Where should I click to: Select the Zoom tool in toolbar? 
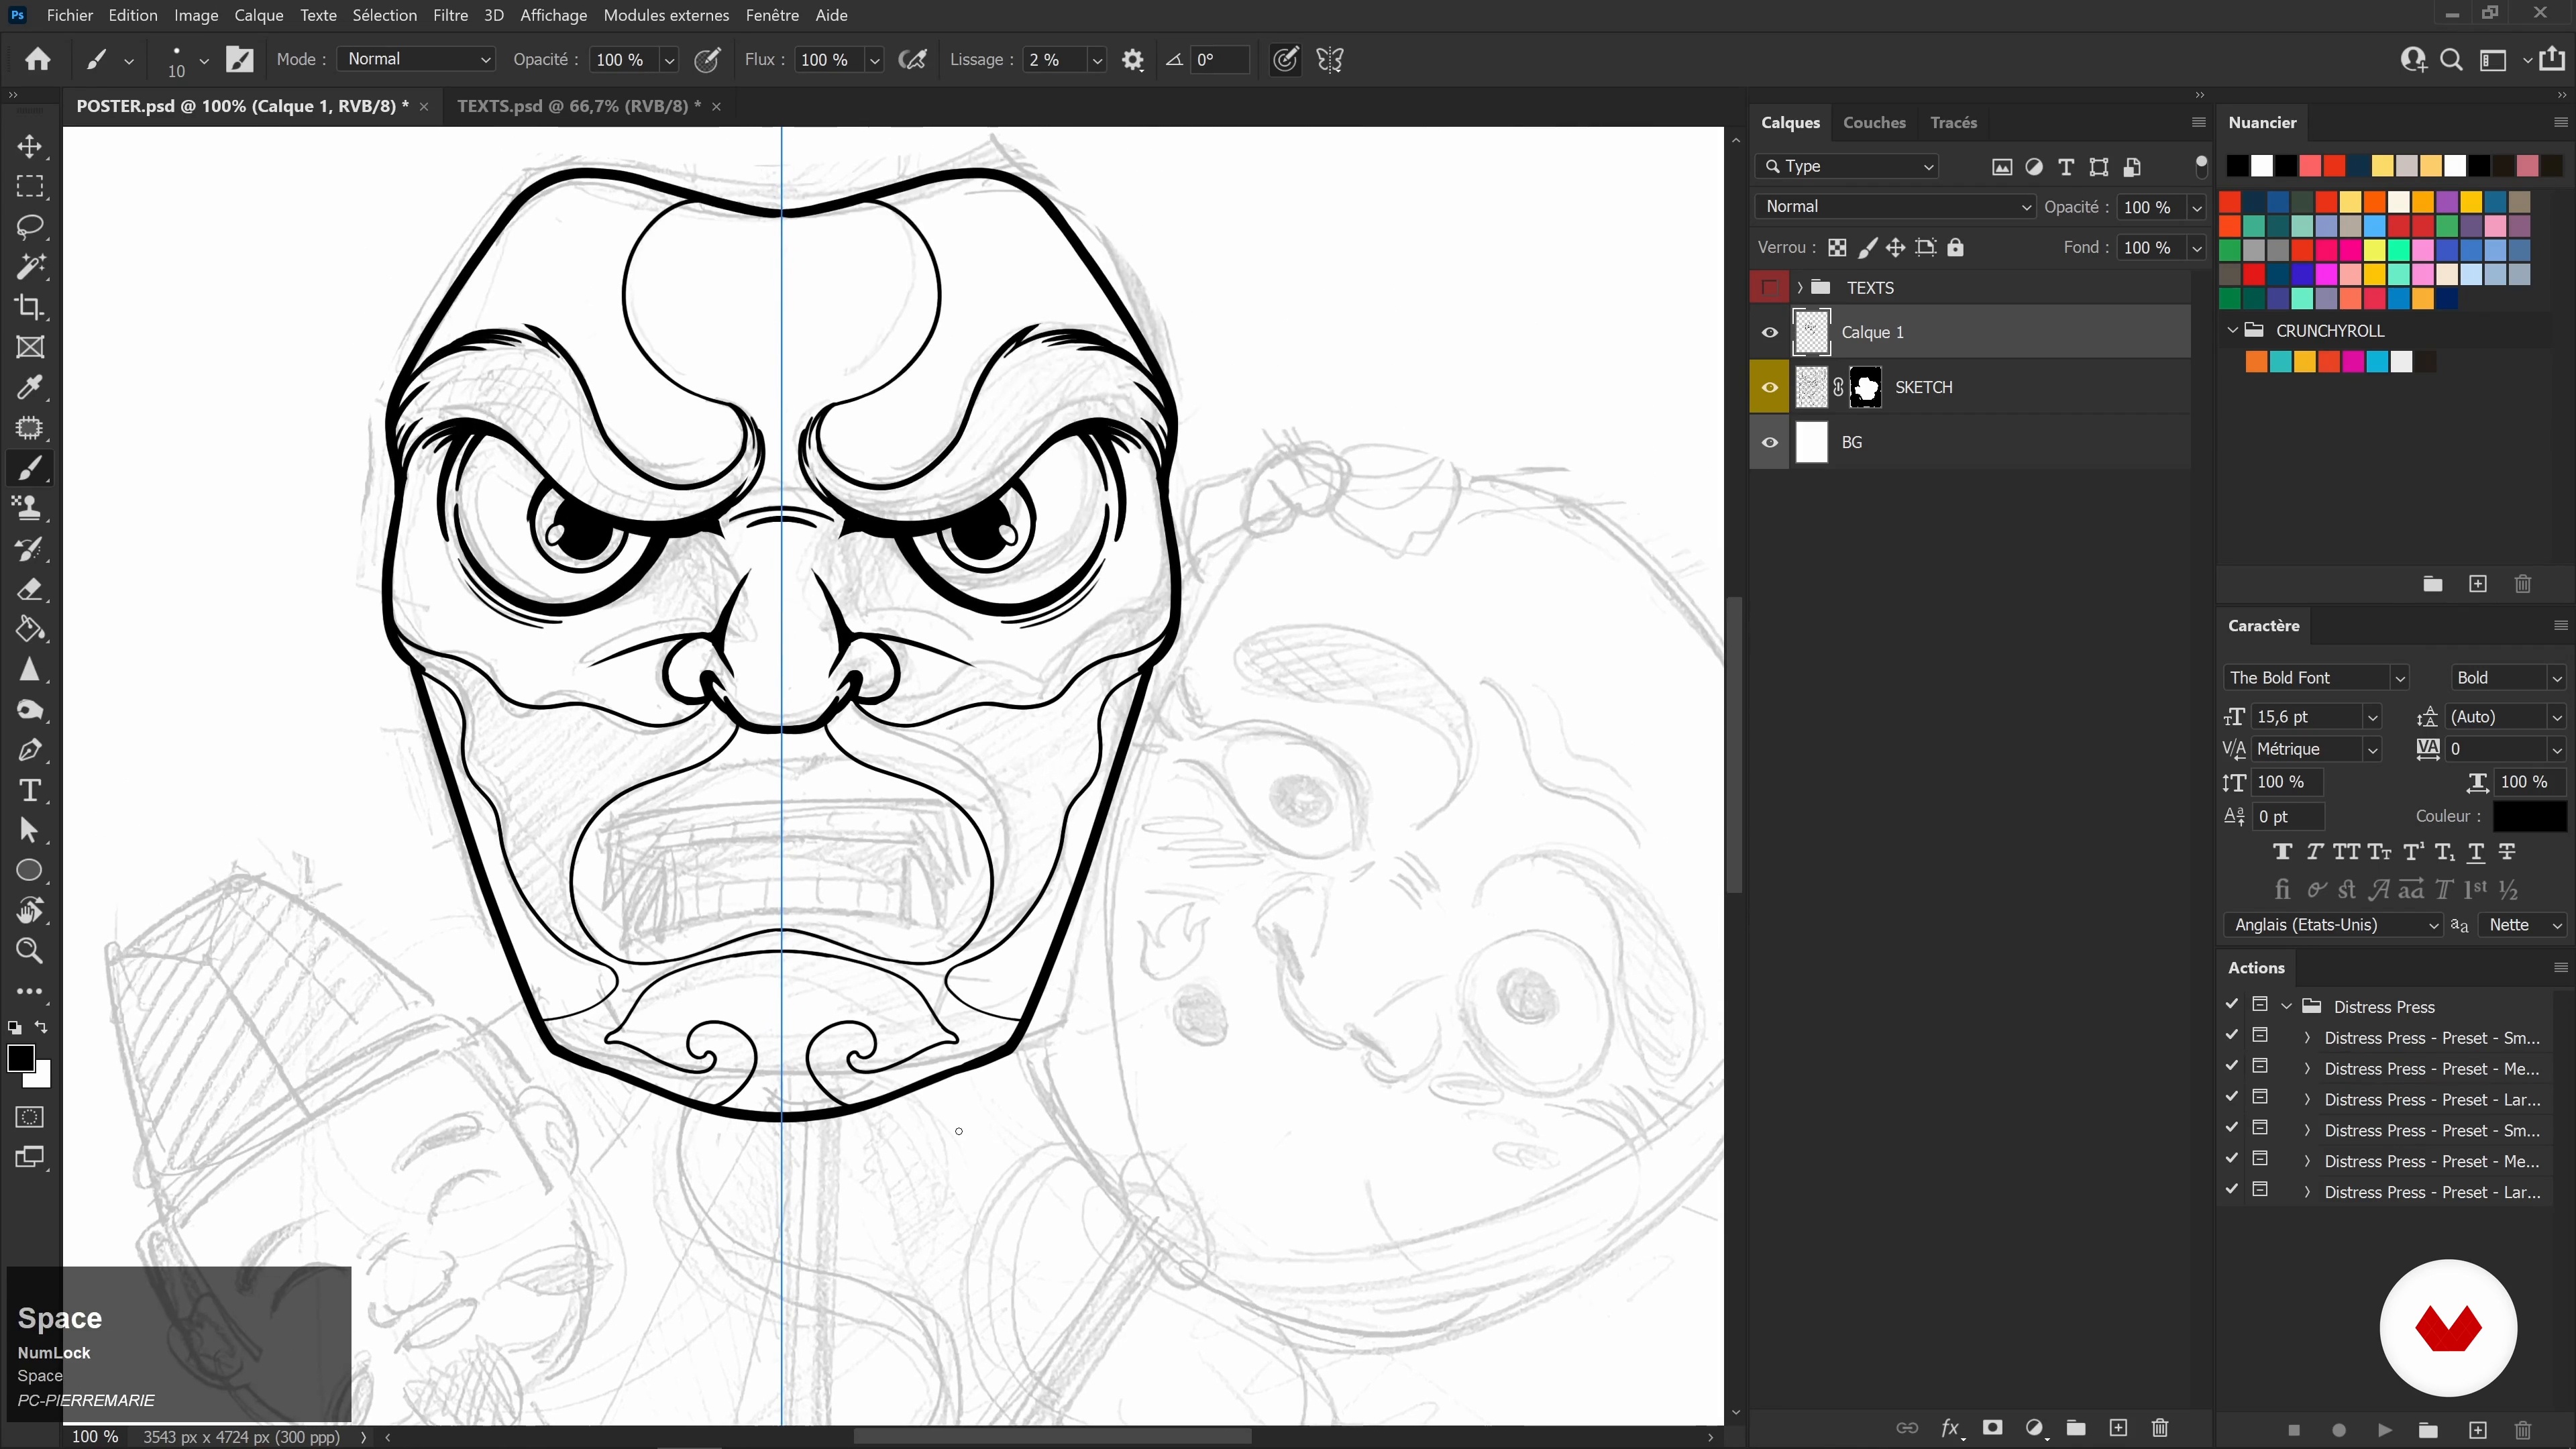pos(30,951)
